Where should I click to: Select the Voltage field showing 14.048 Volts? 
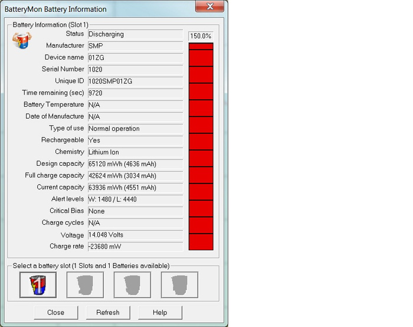135,235
